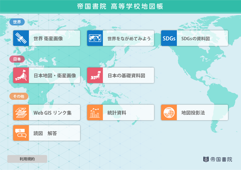Select the その他 category label

tap(19, 96)
